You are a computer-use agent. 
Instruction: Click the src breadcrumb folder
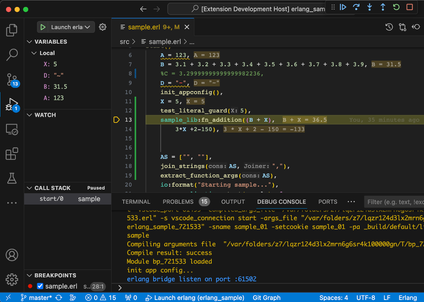(124, 42)
